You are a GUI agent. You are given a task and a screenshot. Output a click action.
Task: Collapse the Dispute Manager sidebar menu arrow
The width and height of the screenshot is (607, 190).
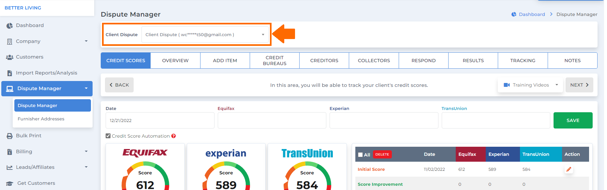click(86, 88)
